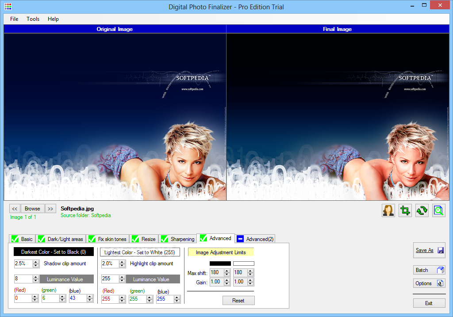Click the green rotate arrows icon
Image resolution: width=453 pixels, height=317 pixels.
pos(422,210)
